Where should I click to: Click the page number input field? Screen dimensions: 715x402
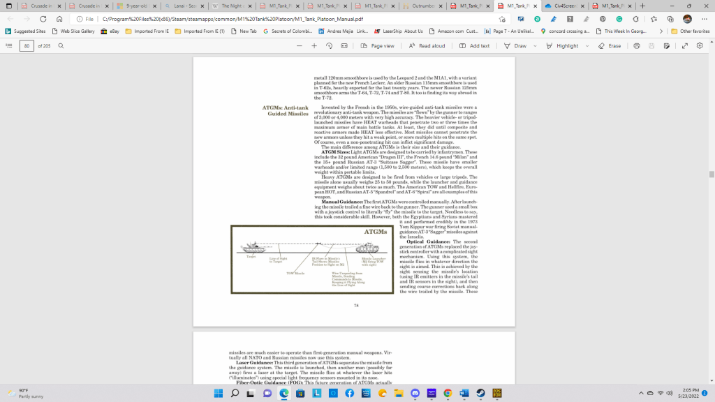(27, 45)
